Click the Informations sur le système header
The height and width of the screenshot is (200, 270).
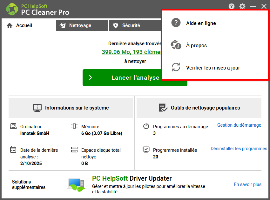[71, 108]
